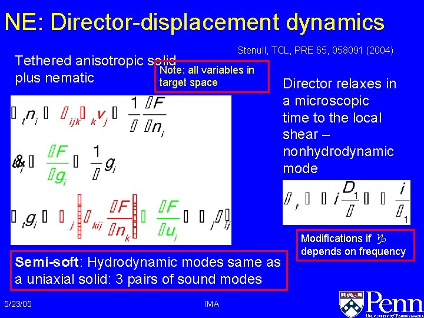Click the 'Note: all variables in target space' box
This screenshot has height=318, width=424.
(212, 77)
